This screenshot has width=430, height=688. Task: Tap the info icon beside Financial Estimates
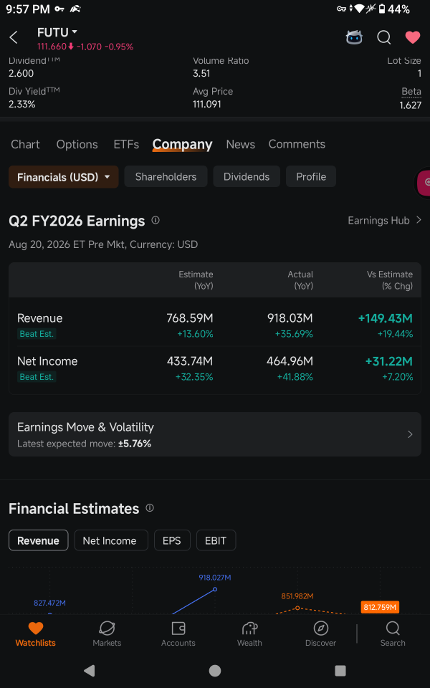[x=150, y=508]
